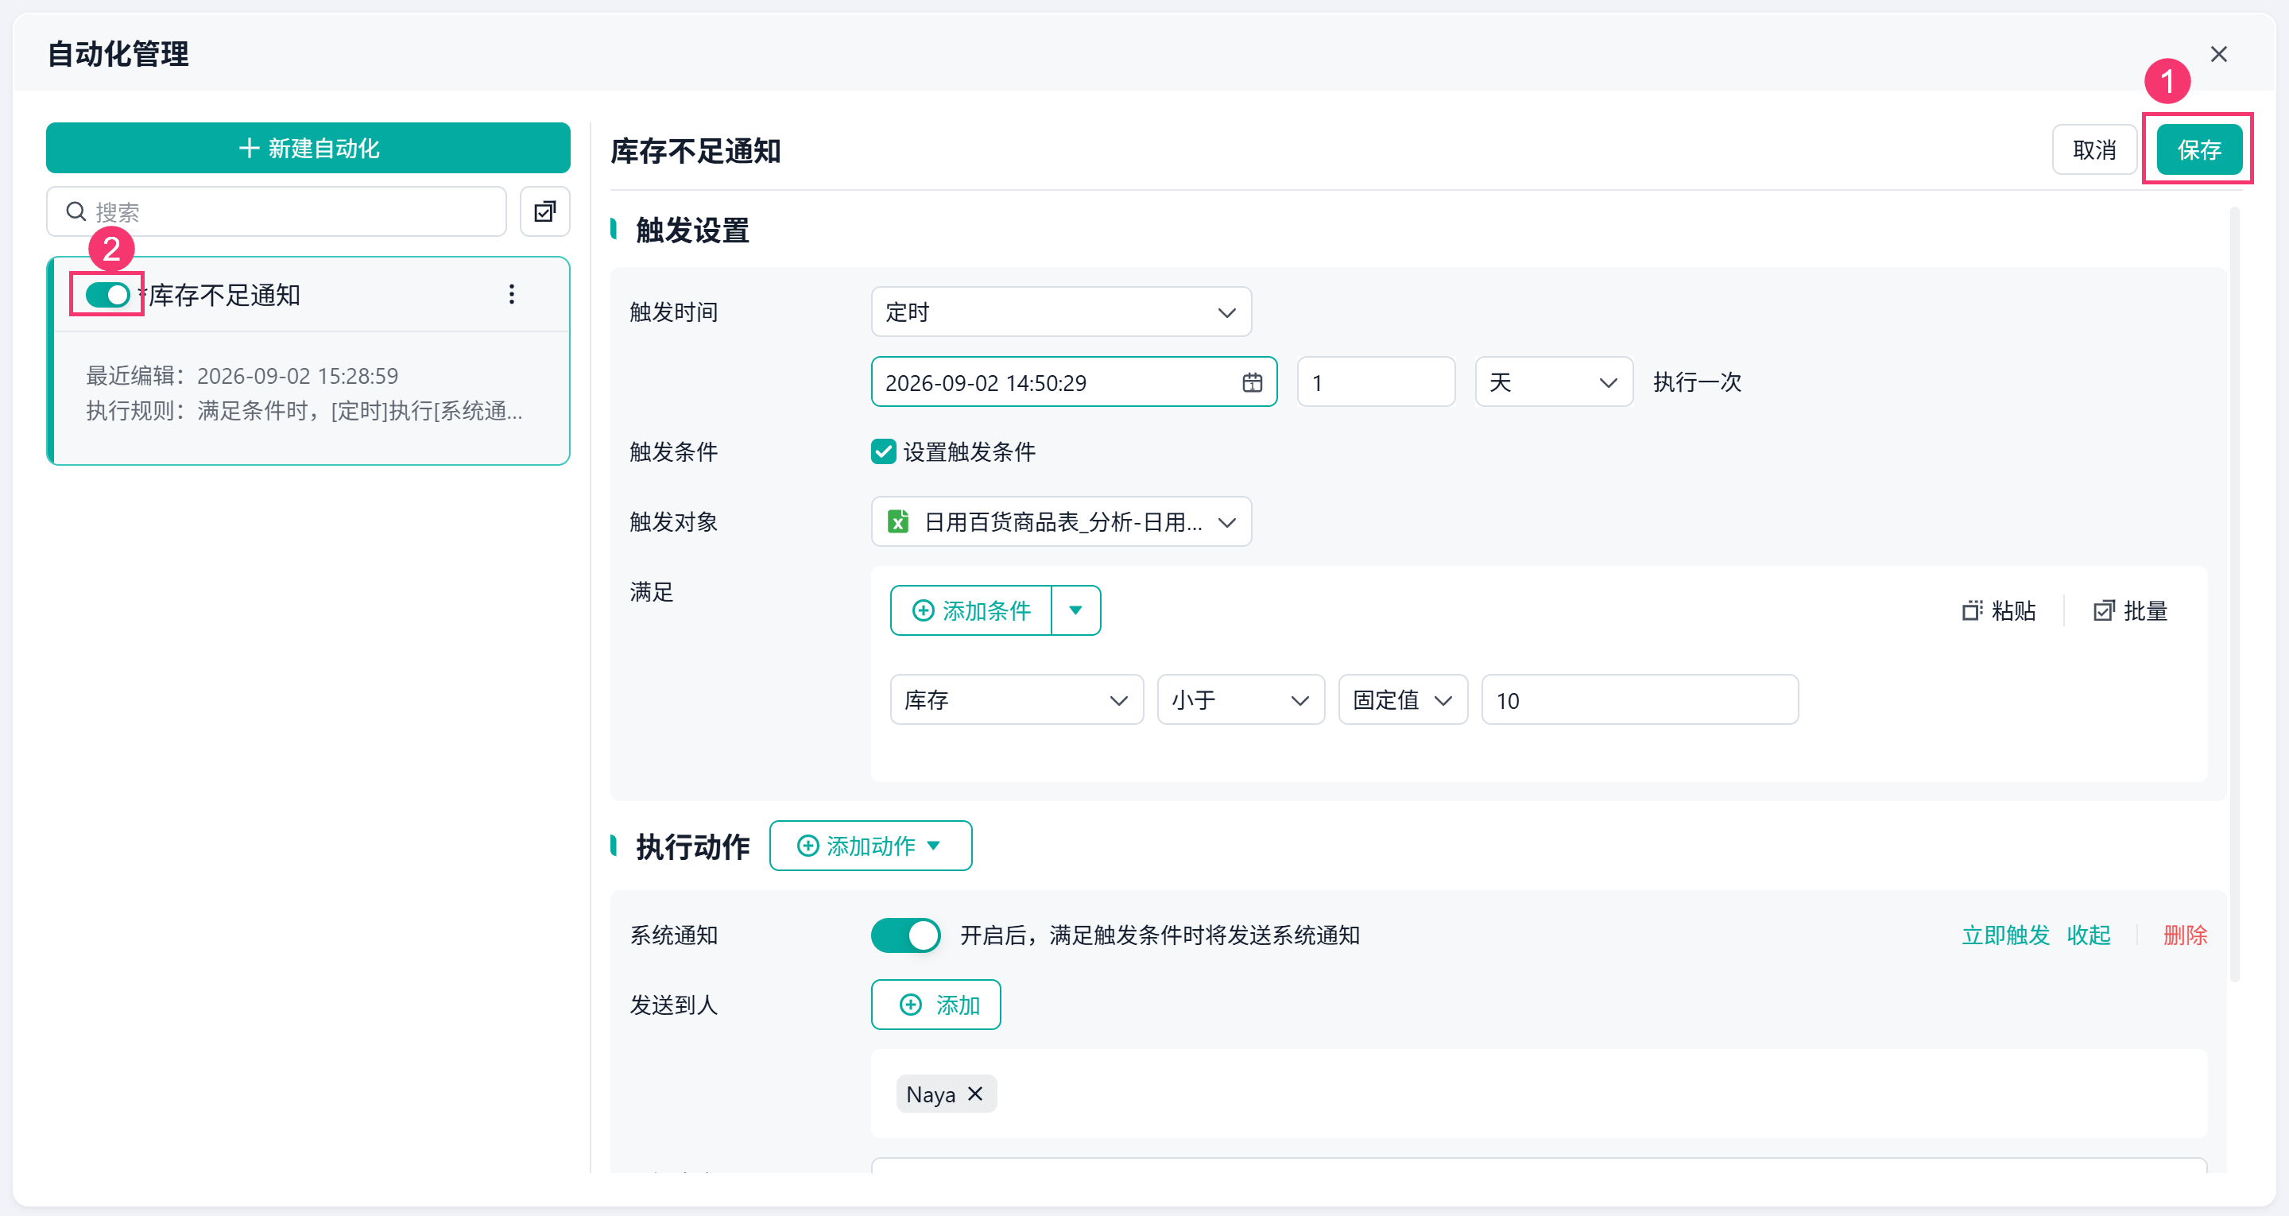This screenshot has height=1216, width=2289.
Task: Close the 自动化管理 dialog
Action: (x=2219, y=54)
